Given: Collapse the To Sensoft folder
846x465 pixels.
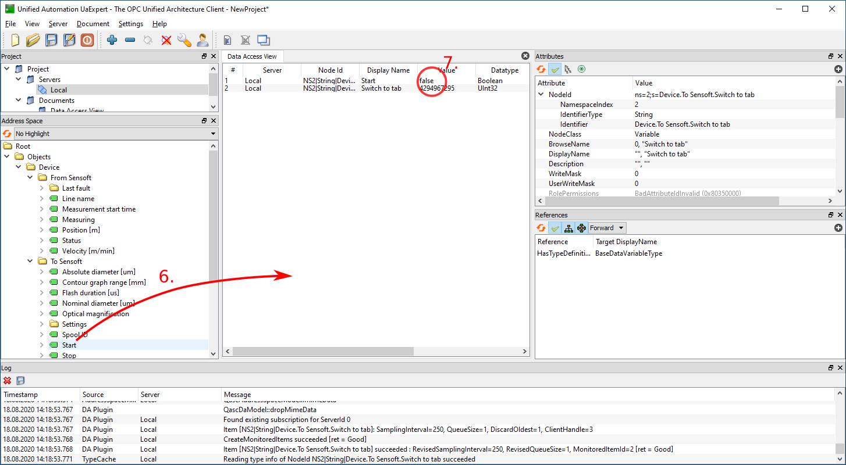Looking at the screenshot, I should click(30, 262).
